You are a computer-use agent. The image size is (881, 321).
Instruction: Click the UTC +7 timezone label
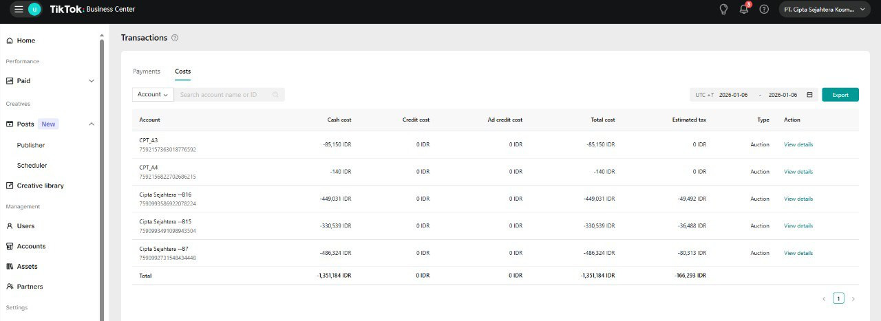click(x=704, y=95)
